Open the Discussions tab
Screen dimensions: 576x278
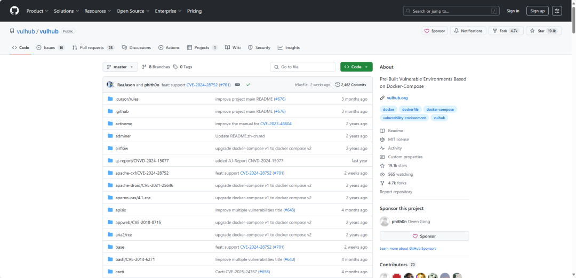pyautogui.click(x=137, y=48)
